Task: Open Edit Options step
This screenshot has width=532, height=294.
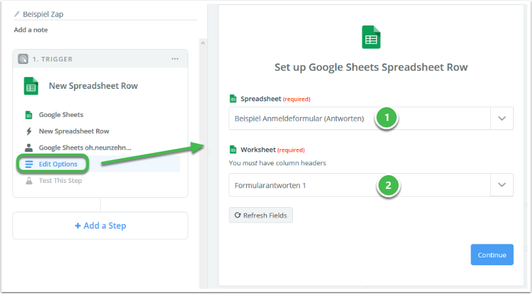Action: (x=58, y=164)
